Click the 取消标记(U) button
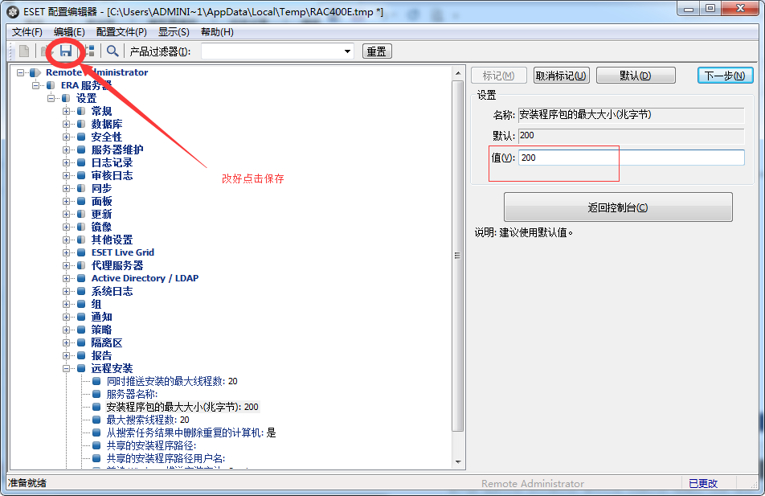The width and height of the screenshot is (765, 496). click(x=561, y=76)
